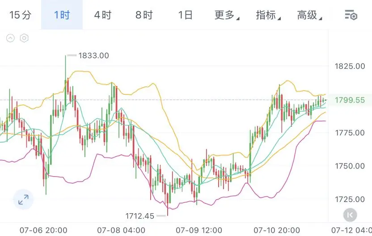This screenshot has width=372, height=236.
Task: Collapse indicator panel with up-arrow circle icon
Action: [10, 38]
